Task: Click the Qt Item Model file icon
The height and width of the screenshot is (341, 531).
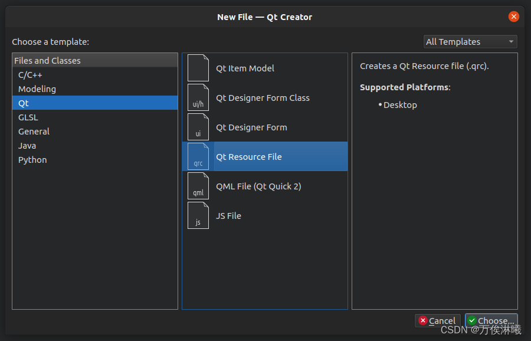Action: (198, 68)
